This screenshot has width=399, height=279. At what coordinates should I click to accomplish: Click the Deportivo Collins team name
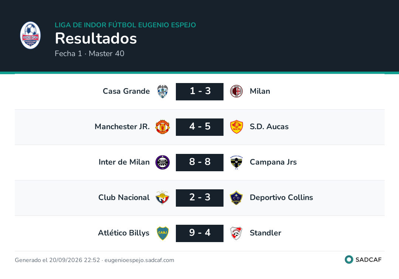(281, 197)
